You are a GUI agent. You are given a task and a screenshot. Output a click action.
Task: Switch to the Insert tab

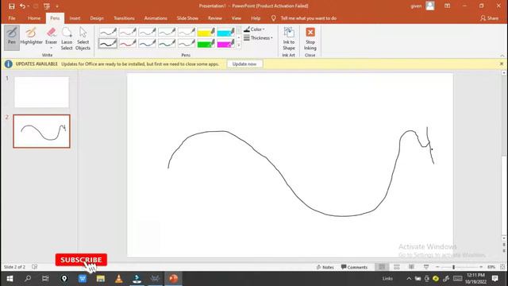75,18
